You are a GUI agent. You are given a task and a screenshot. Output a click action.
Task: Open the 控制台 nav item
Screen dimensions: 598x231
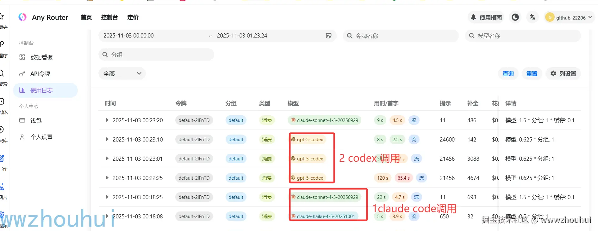tap(109, 17)
